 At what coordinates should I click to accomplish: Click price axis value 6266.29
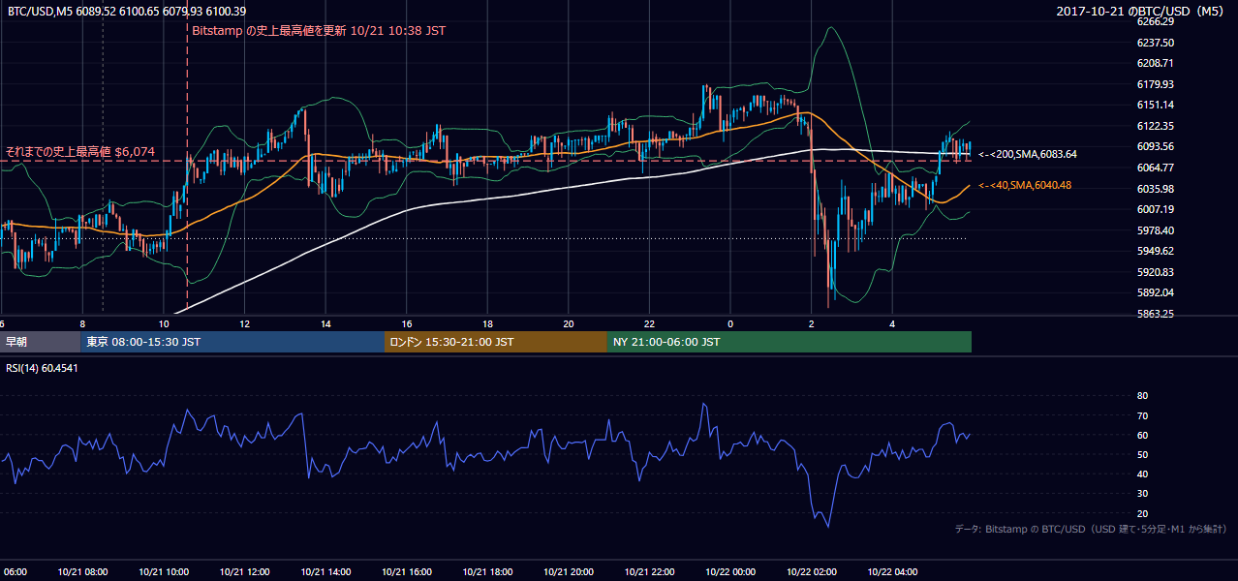[x=1156, y=21]
